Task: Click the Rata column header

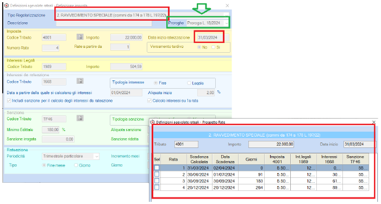Action: [173, 159]
